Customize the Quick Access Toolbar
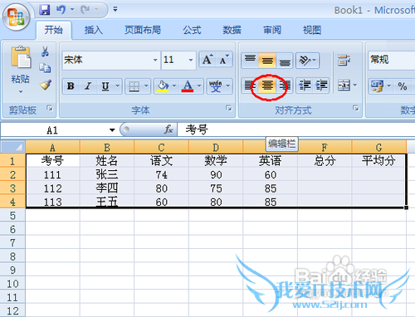Screen dimensions: 415x317 tap(115, 9)
